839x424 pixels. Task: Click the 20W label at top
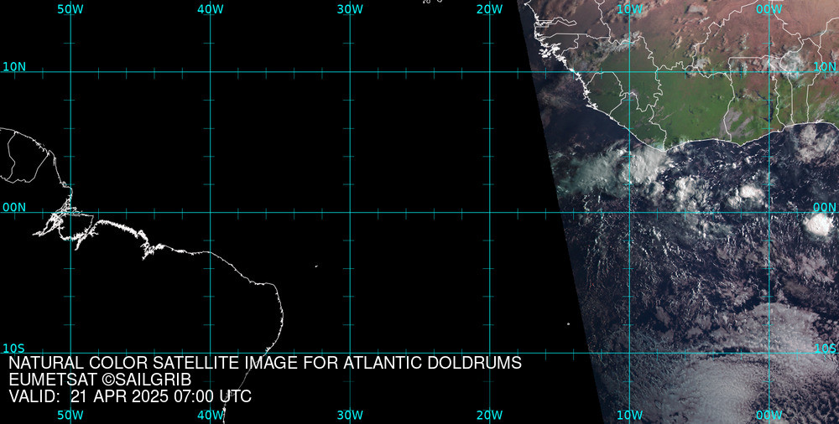point(490,9)
